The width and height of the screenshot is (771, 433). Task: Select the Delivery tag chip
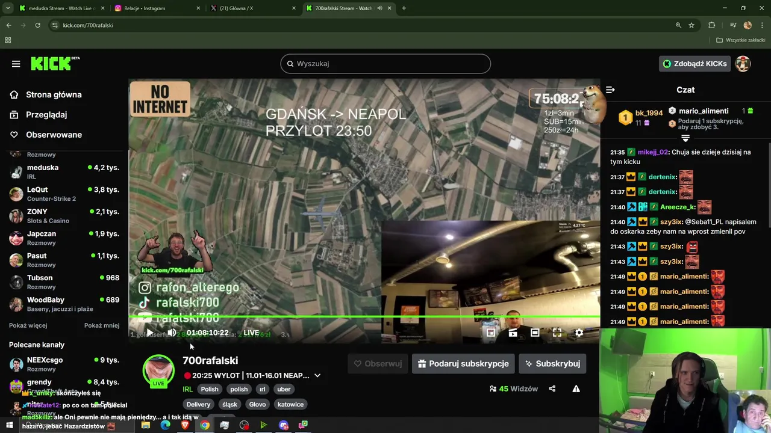[x=198, y=404]
